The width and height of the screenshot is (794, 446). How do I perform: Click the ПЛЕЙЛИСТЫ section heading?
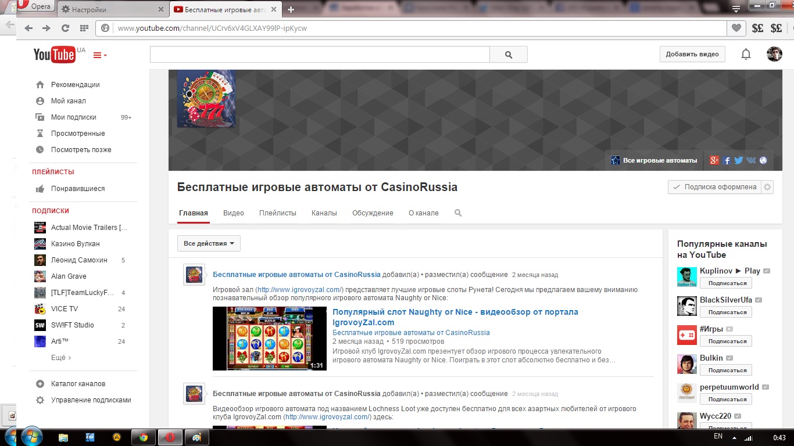53,172
